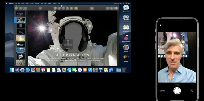Open the Arrange menu
The image size is (204, 101).
(x=37, y=3)
